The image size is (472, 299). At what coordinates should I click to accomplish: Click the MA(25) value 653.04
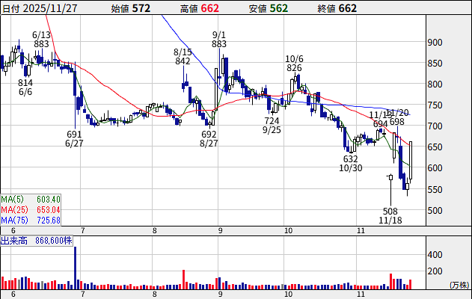tap(49, 209)
